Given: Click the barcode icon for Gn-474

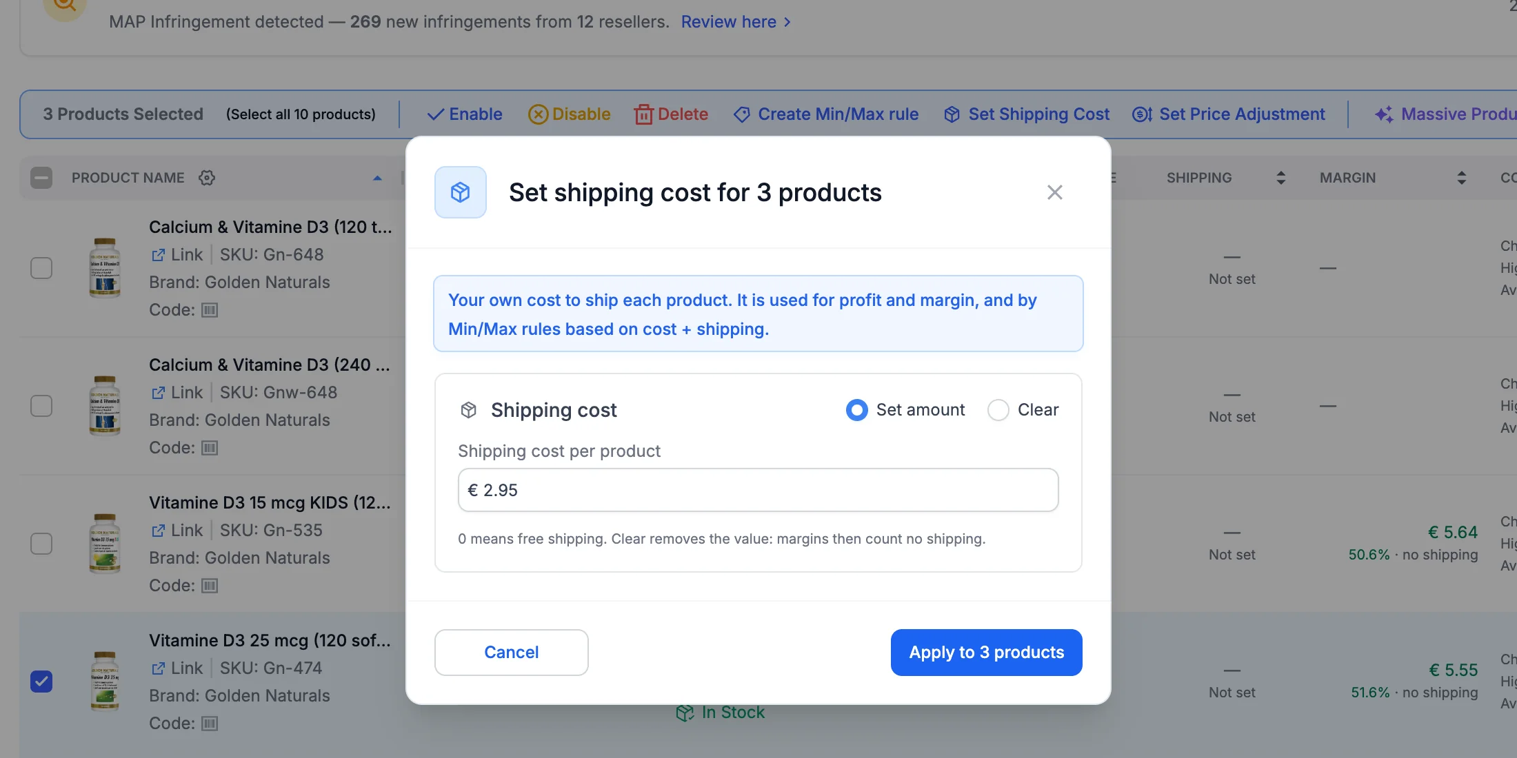Looking at the screenshot, I should 210,724.
